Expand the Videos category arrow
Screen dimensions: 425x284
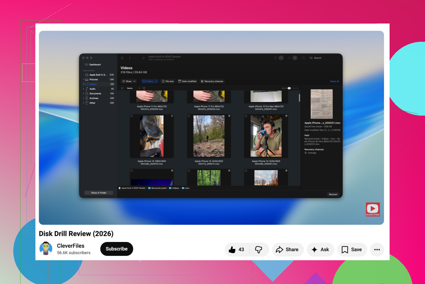[x=84, y=84]
